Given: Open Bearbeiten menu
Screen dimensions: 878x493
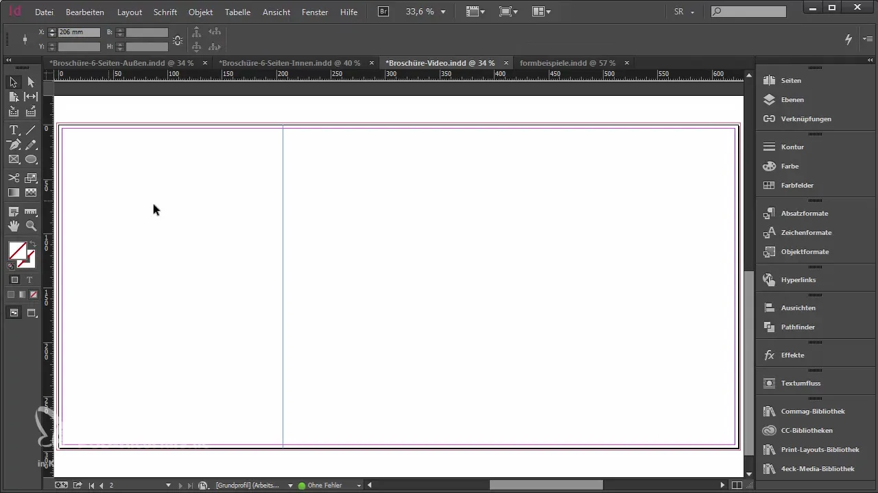Looking at the screenshot, I should tap(86, 12).
